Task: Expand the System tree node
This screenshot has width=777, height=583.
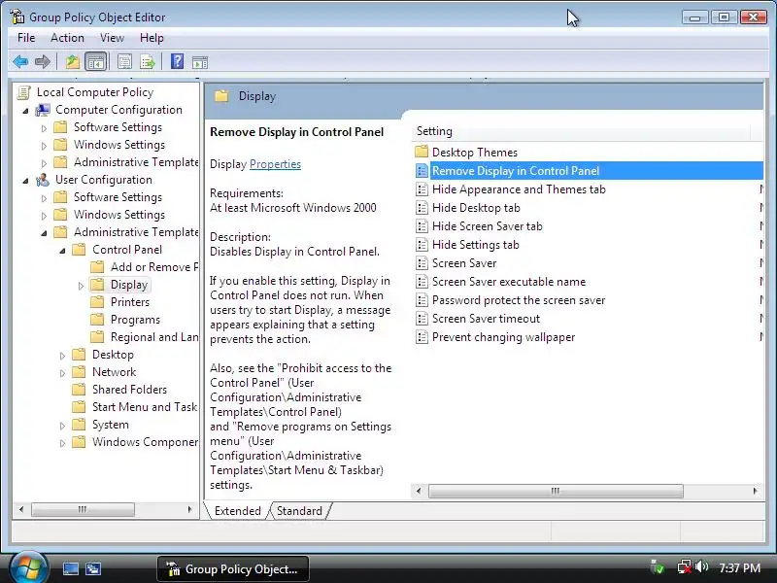Action: tap(62, 426)
